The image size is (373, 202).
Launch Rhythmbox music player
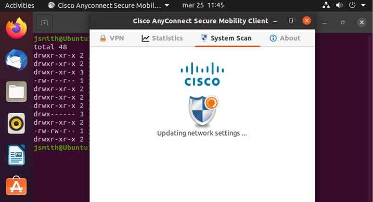pos(16,124)
